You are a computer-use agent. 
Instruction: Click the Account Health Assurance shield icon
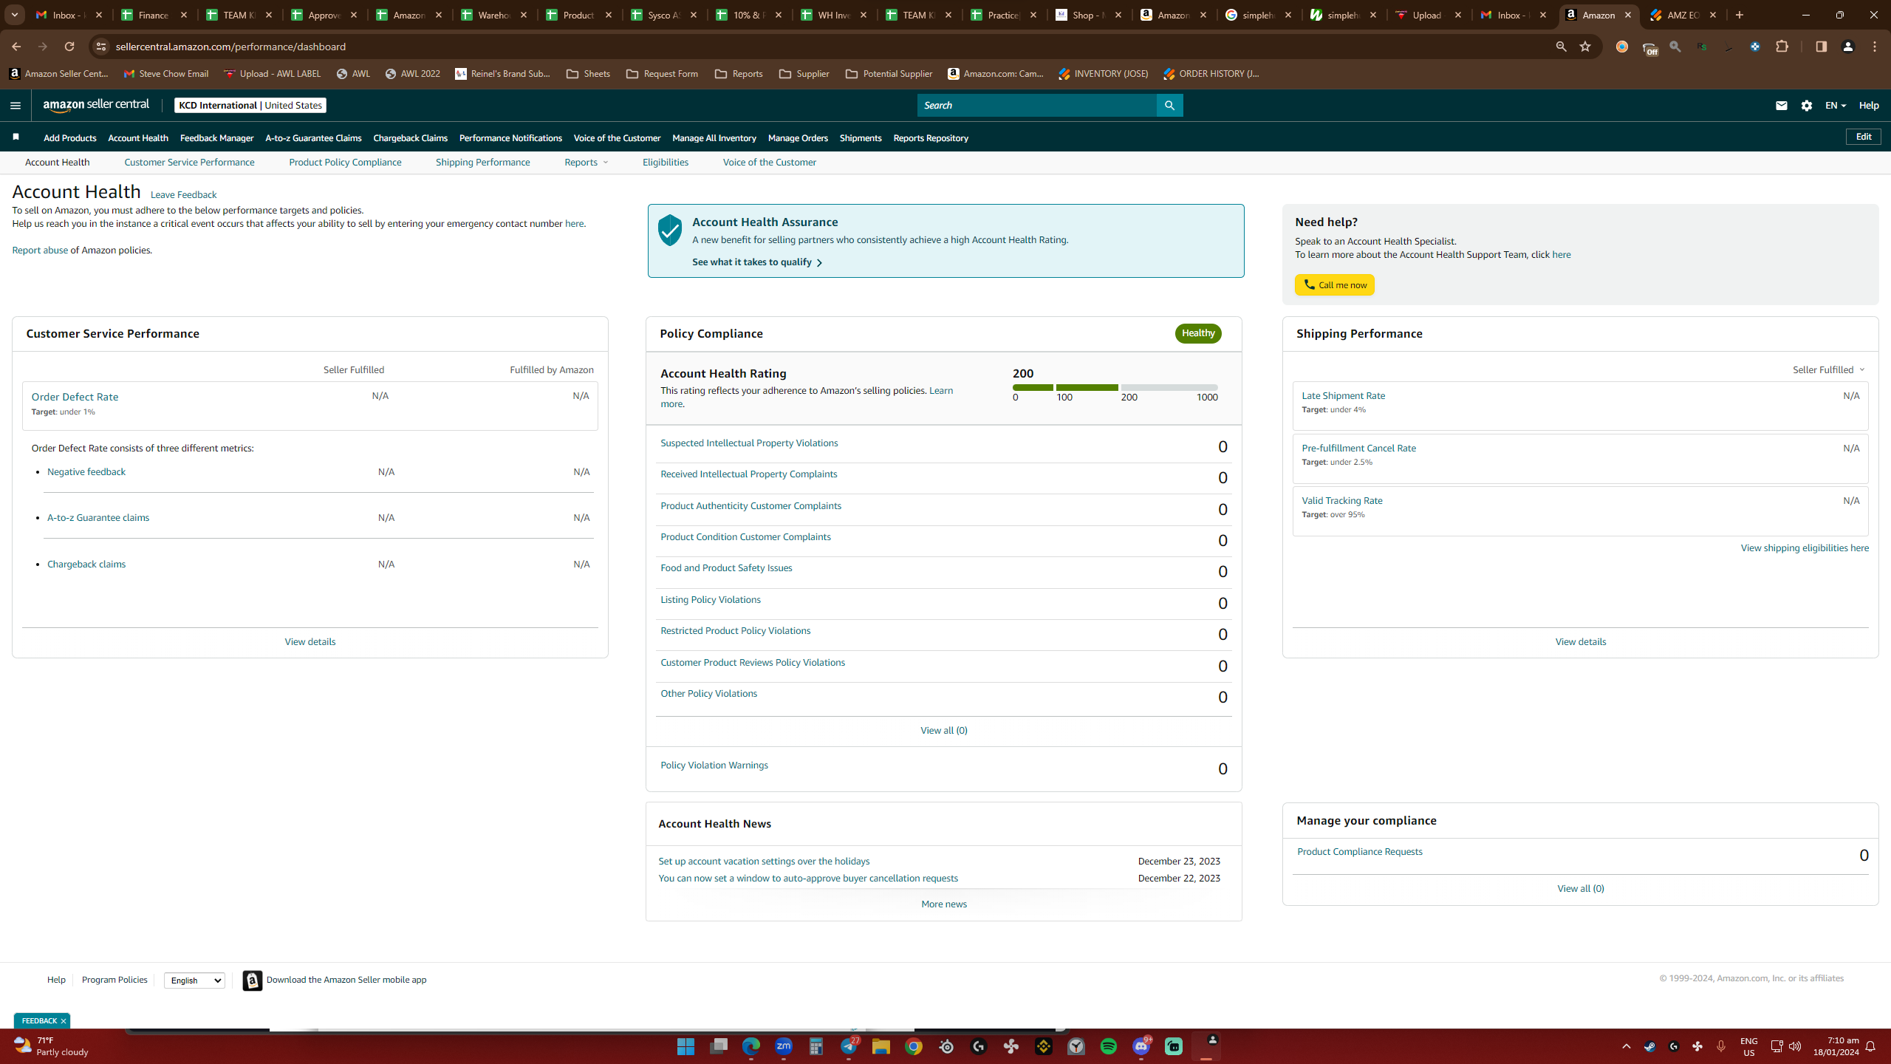pyautogui.click(x=670, y=231)
